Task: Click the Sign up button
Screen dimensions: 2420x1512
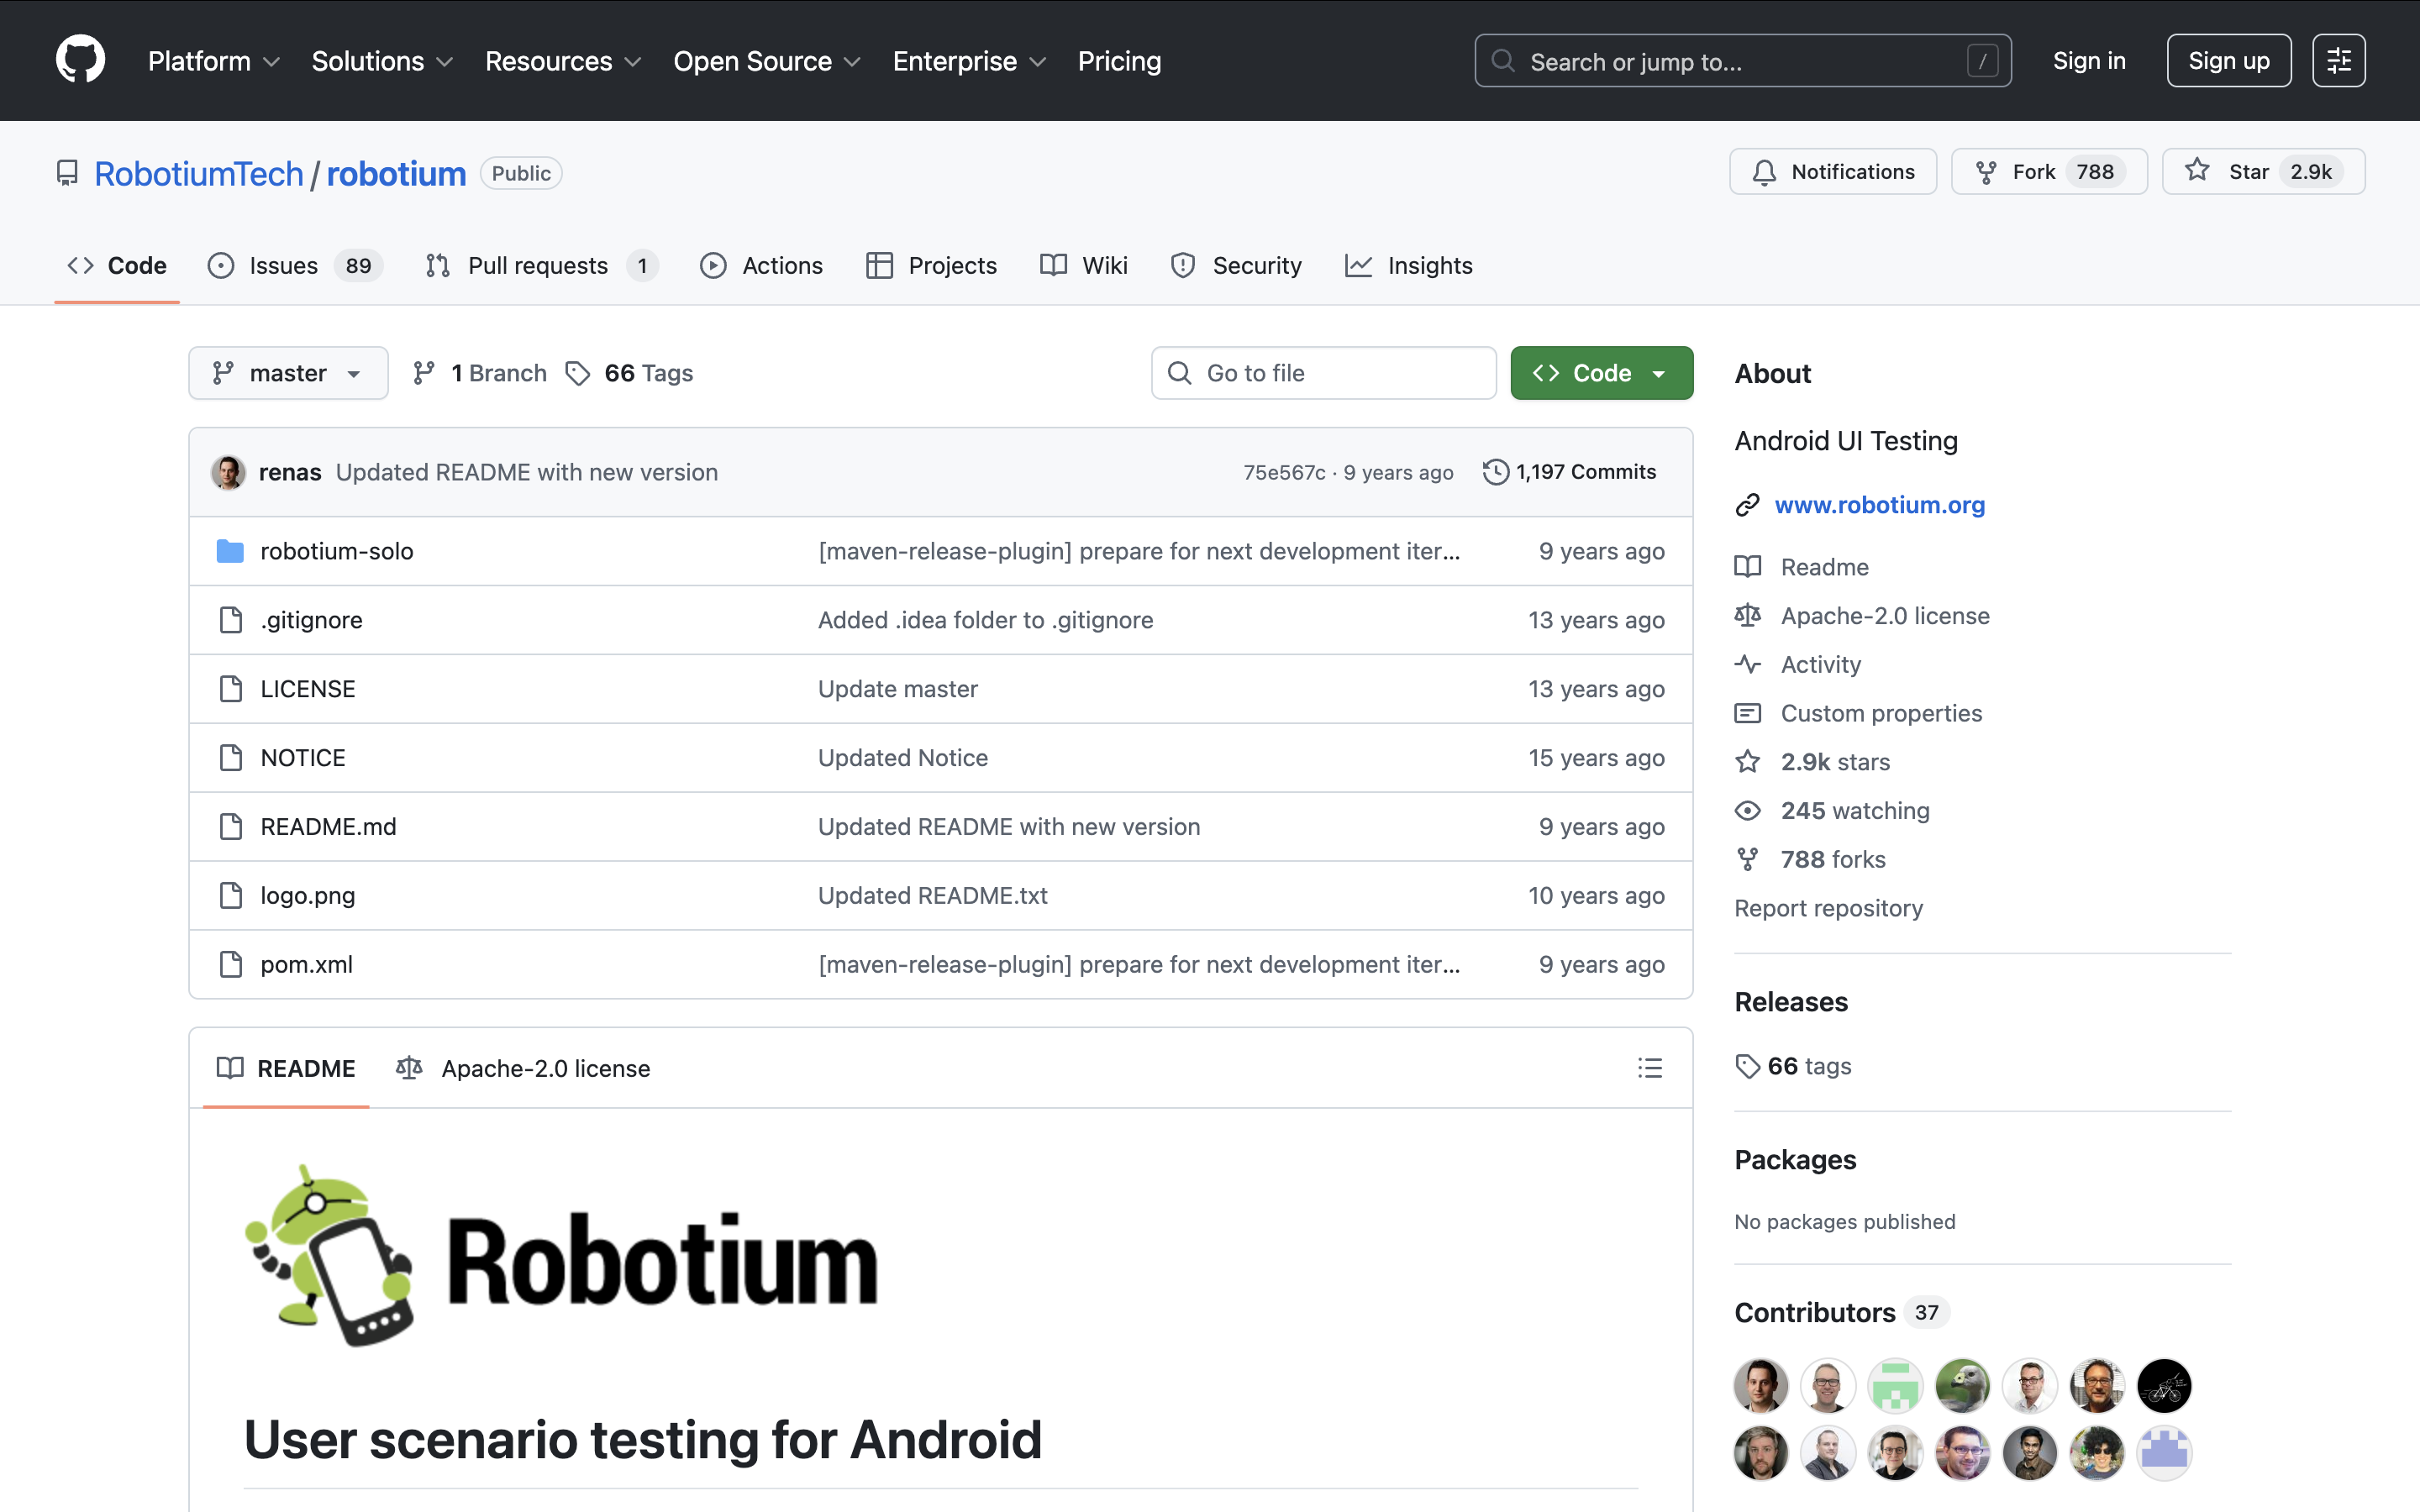Action: (2228, 60)
